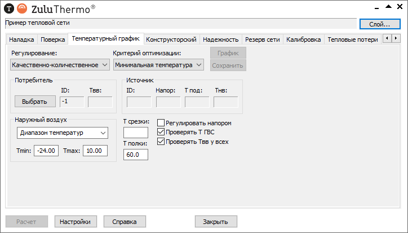
Task: Switch to the Наладка tab
Action: 21,39
